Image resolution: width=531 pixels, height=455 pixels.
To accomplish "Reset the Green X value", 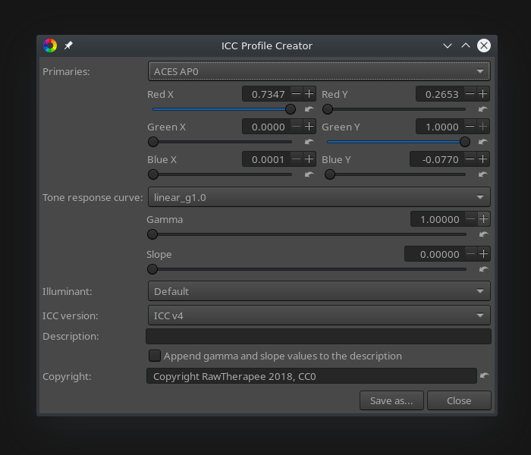I will coord(309,142).
